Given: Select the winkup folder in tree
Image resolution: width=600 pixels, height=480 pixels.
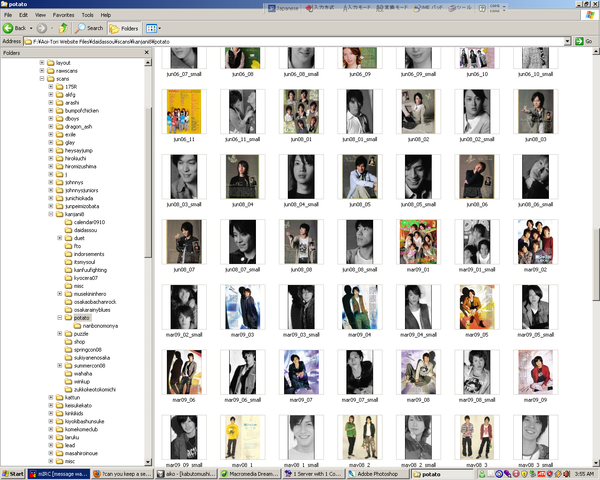Looking at the screenshot, I should (x=82, y=382).
